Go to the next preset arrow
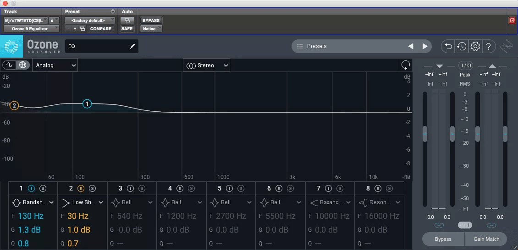Viewport: 518px width, 250px height. click(425, 47)
